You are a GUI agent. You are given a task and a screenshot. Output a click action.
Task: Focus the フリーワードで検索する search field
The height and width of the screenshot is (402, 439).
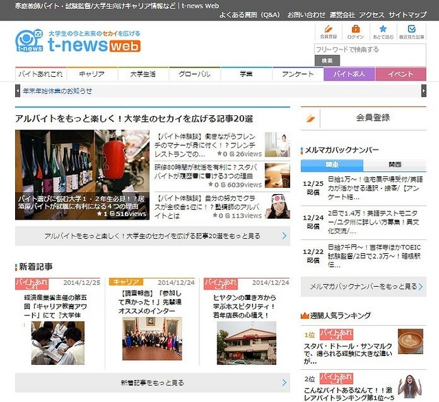coord(370,49)
